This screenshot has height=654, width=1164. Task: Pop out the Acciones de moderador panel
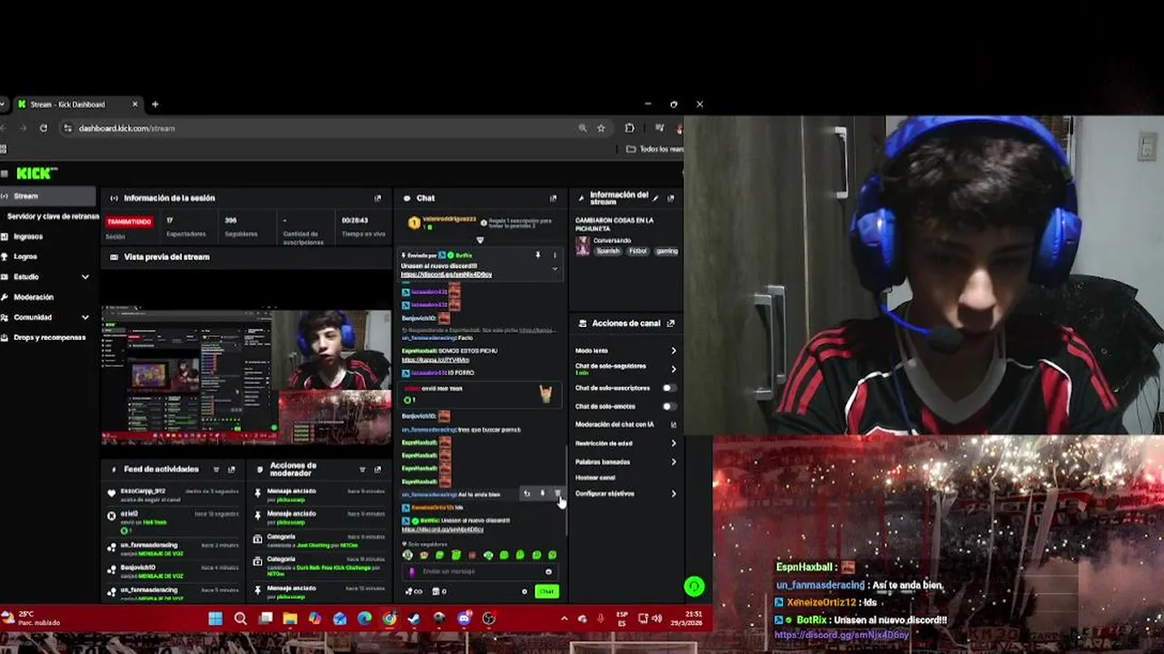(x=378, y=470)
